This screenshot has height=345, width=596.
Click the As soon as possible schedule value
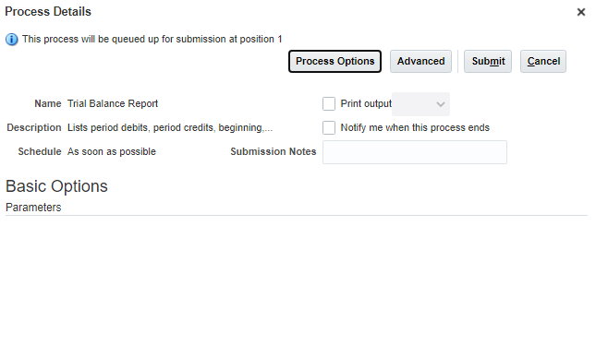pyautogui.click(x=112, y=151)
